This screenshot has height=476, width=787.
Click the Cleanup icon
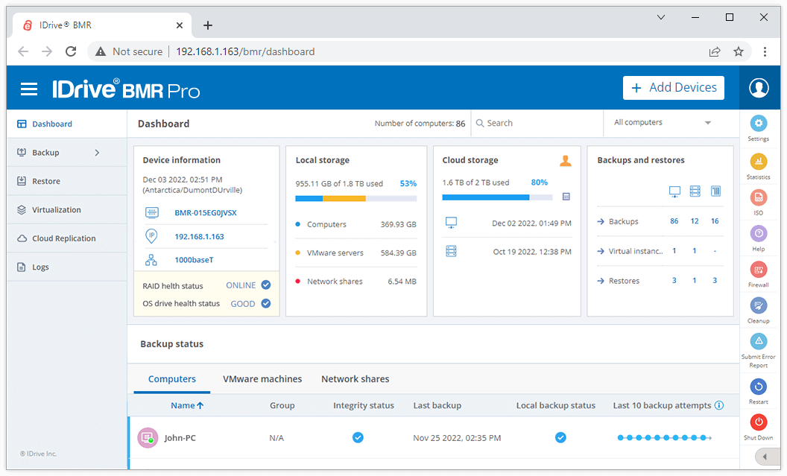[759, 305]
